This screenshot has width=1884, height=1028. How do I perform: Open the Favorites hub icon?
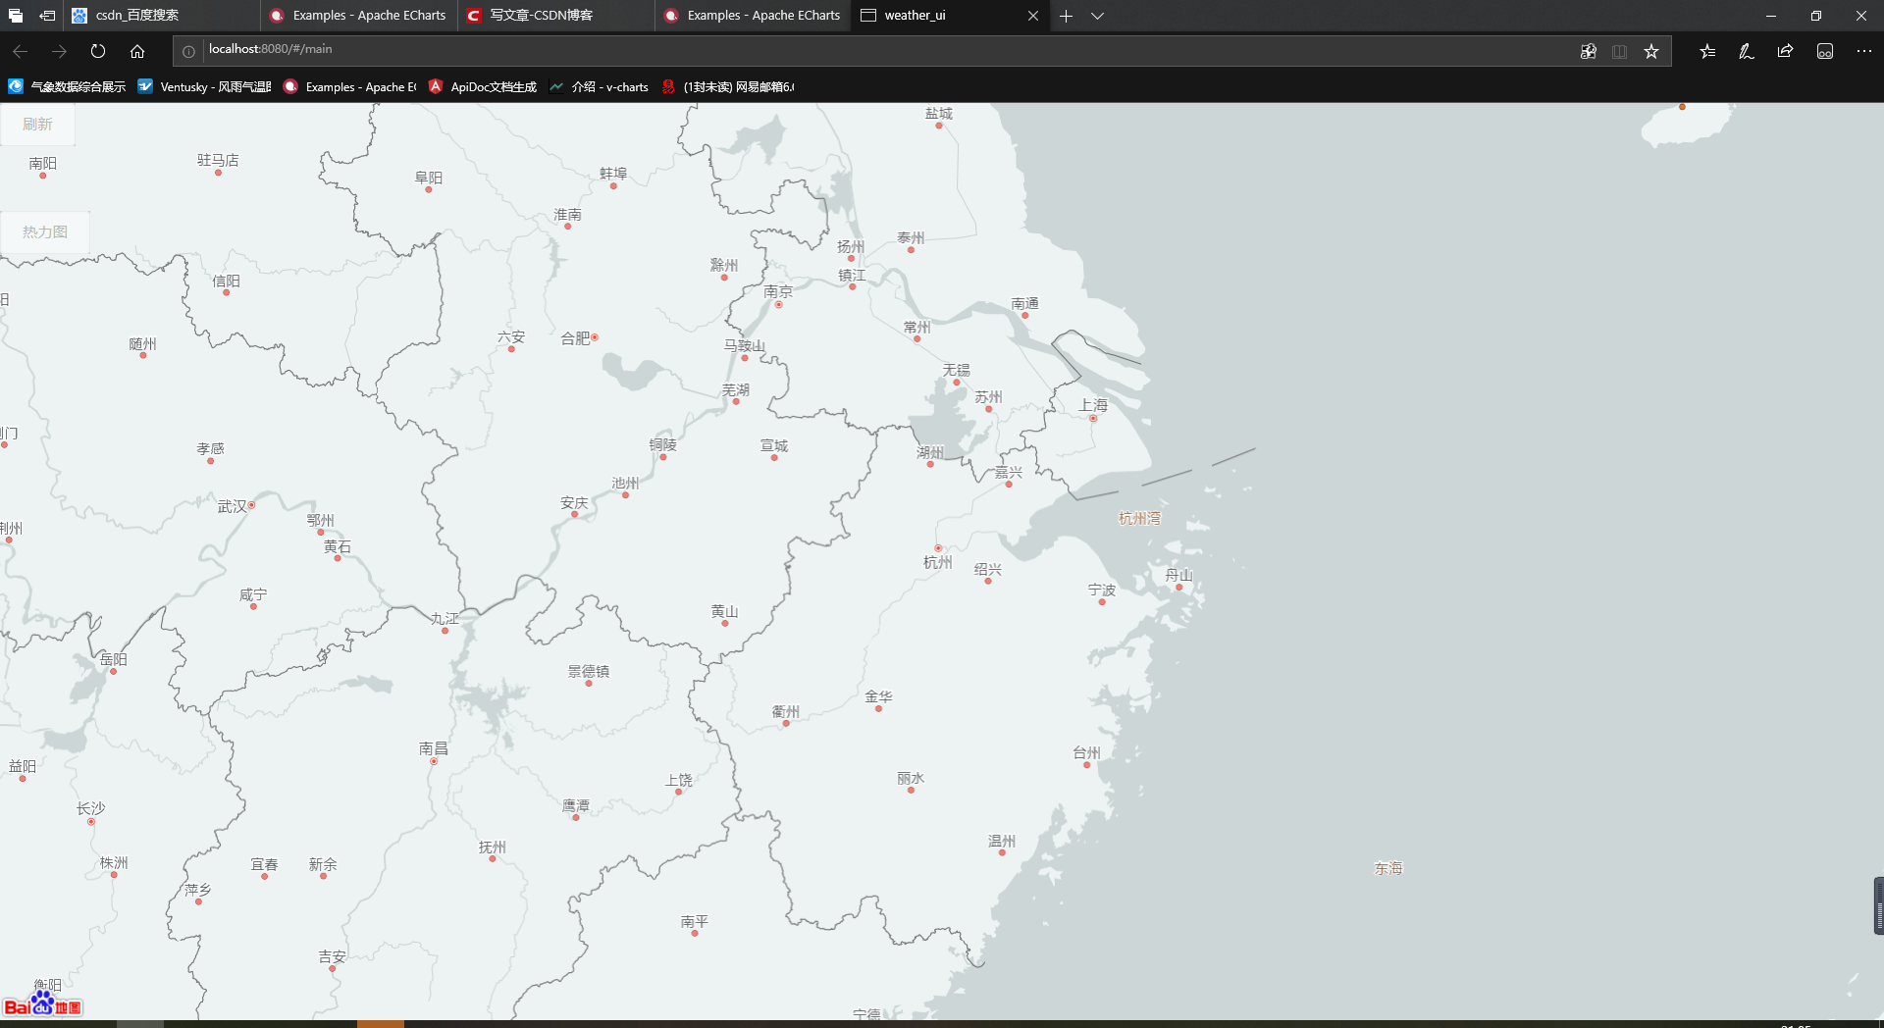pos(1707,51)
